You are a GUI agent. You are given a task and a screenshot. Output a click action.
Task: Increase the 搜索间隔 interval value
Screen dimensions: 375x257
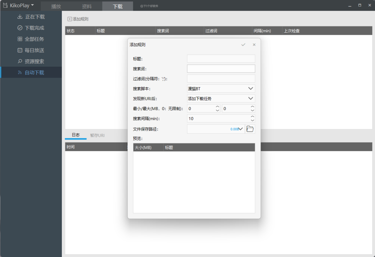(x=252, y=117)
